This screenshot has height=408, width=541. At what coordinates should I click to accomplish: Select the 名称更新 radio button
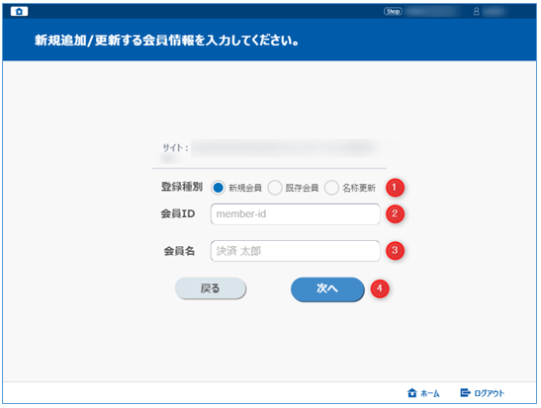[x=331, y=188]
